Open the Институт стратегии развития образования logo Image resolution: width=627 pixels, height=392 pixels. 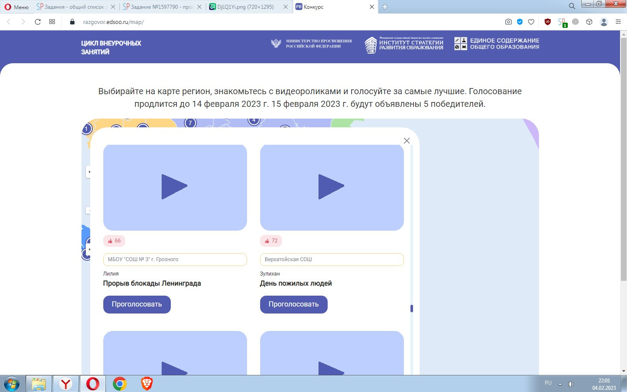tap(404, 44)
